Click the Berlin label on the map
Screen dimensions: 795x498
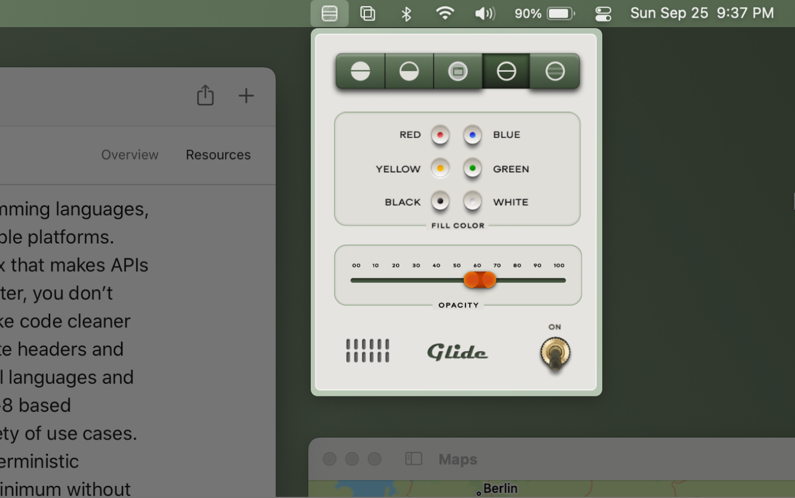[500, 489]
